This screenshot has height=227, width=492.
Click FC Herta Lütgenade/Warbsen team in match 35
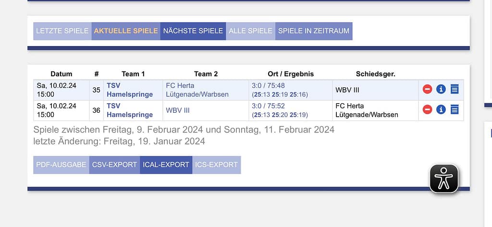[190, 90]
